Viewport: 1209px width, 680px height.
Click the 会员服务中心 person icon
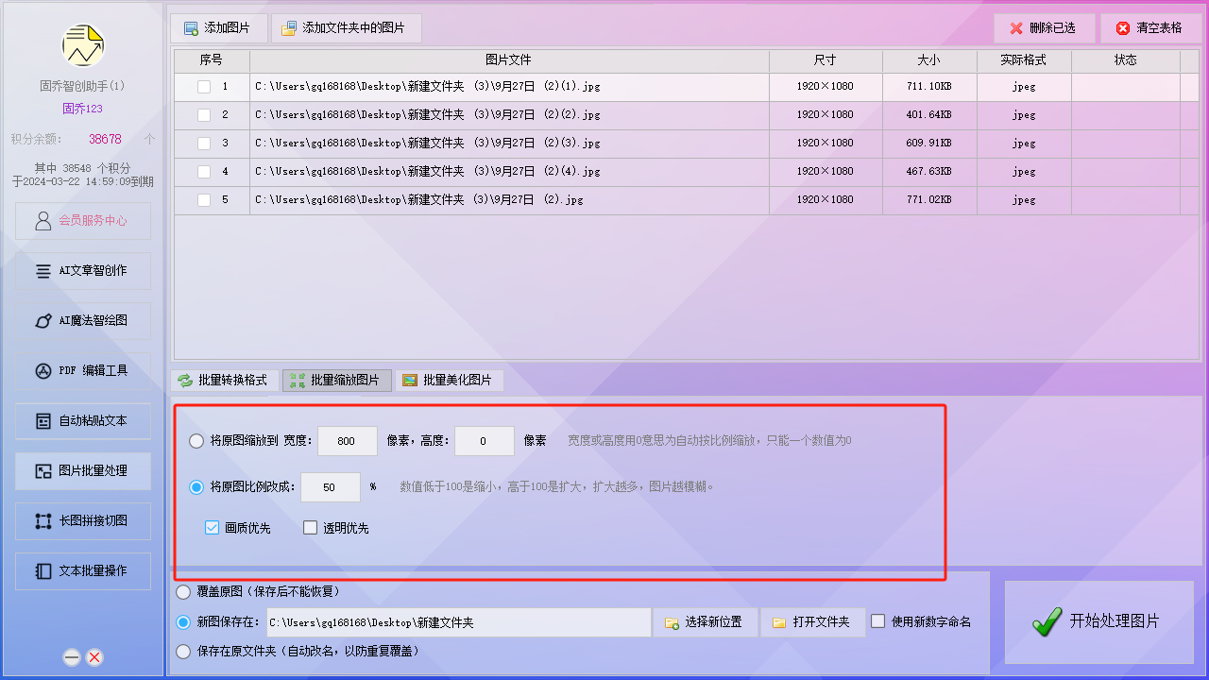pos(43,221)
